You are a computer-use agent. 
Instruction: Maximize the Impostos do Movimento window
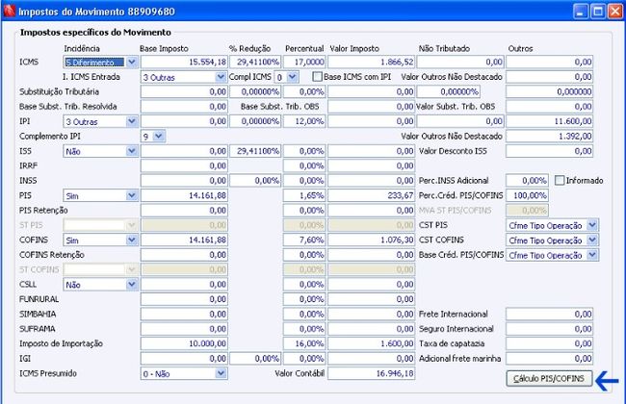click(x=598, y=12)
